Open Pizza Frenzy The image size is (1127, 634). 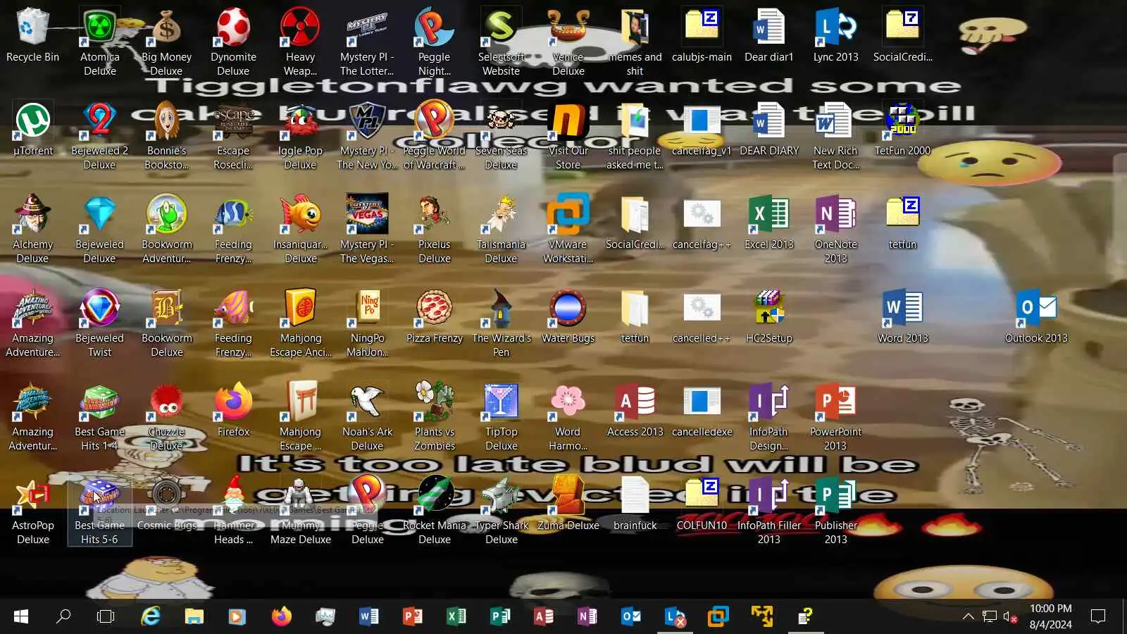point(434,316)
